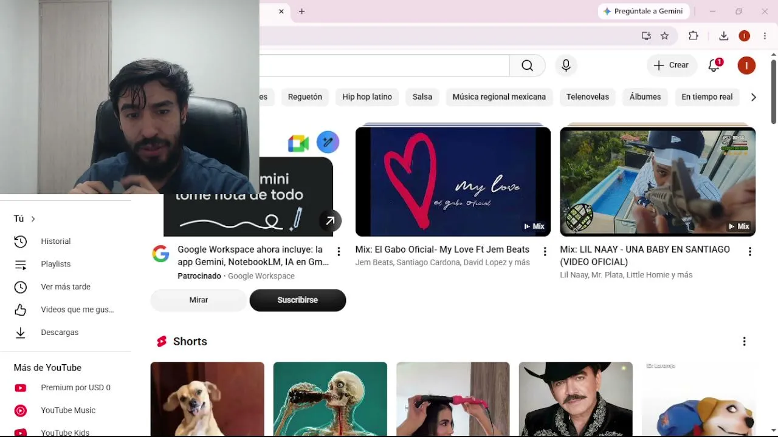Image resolution: width=778 pixels, height=437 pixels.
Task: Click the YouTube search input field
Action: point(384,66)
